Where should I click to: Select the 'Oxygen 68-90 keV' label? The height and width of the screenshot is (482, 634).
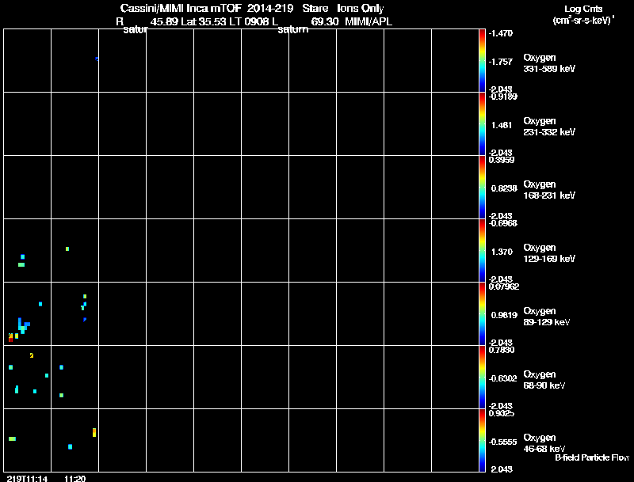(544, 380)
